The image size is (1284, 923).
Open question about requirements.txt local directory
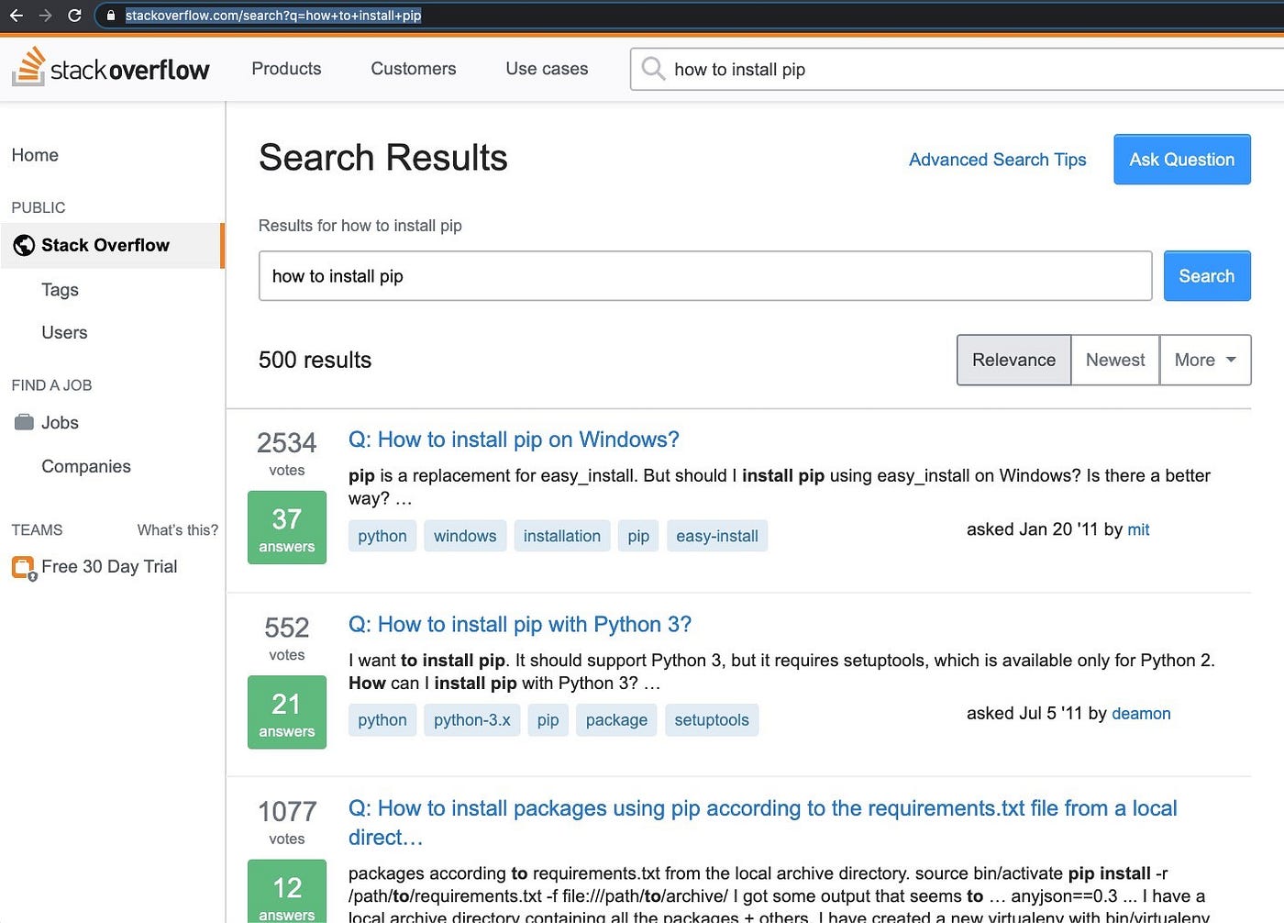pyautogui.click(x=762, y=822)
